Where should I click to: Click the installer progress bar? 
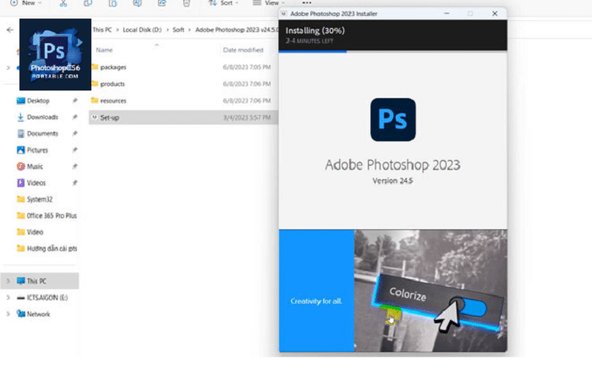(x=392, y=52)
